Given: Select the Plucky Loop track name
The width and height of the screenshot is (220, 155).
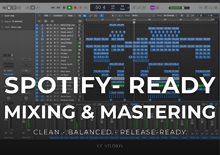Looking at the screenshot, I should coord(66,50).
